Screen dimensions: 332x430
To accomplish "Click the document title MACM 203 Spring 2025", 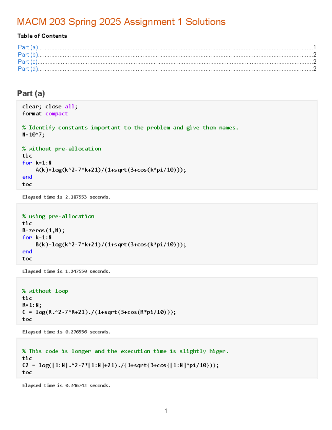I will [121, 22].
